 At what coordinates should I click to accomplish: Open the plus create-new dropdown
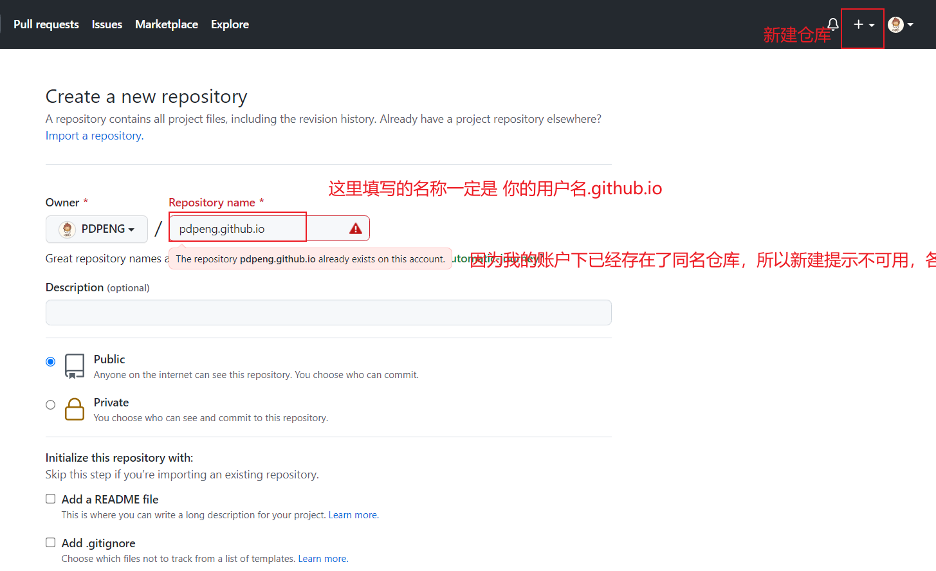point(863,24)
